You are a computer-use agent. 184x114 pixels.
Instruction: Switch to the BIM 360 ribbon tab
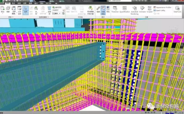point(49,3)
